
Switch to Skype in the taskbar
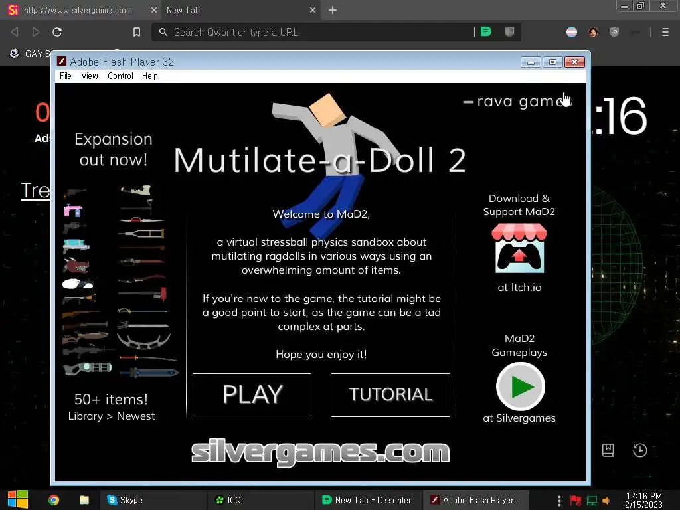click(x=153, y=500)
